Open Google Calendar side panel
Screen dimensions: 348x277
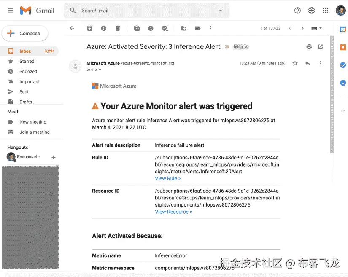coord(343,29)
